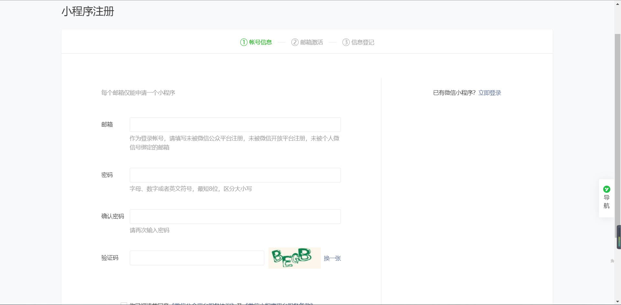Click the 密码 field label
Viewport: 621px width, 305px height.
point(107,175)
